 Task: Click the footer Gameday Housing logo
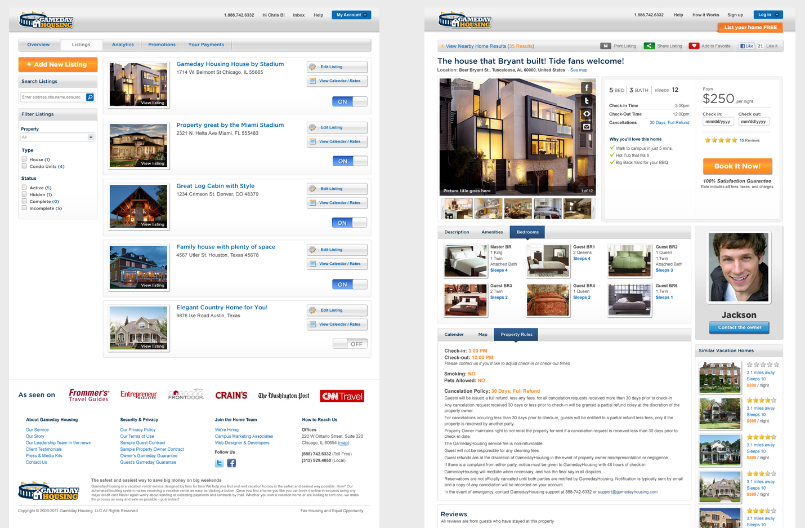(48, 491)
